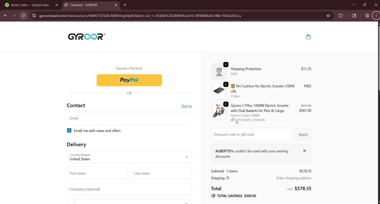
Task: Open Gyroor C1Plus scooter thumbnail
Action: tap(219, 111)
